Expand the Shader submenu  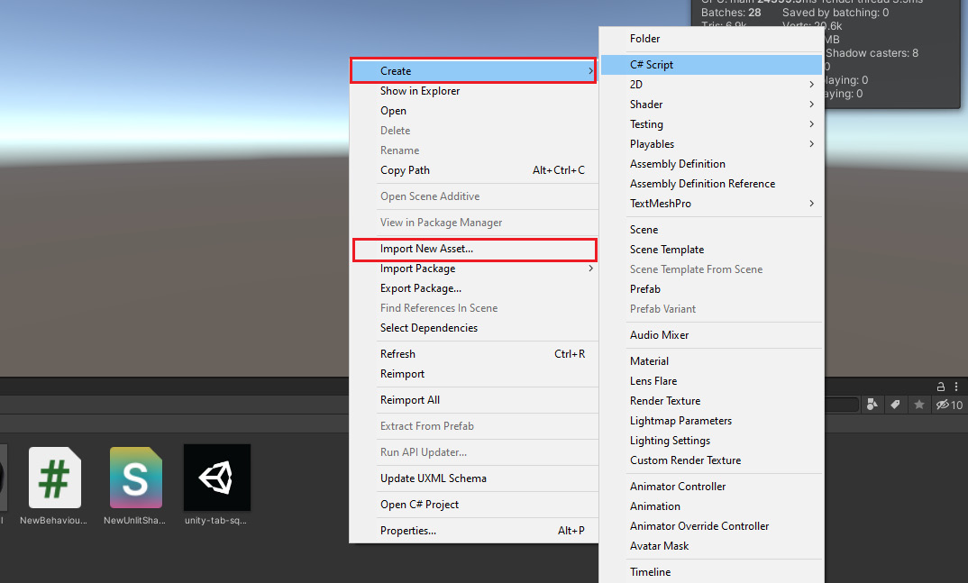[x=711, y=105]
